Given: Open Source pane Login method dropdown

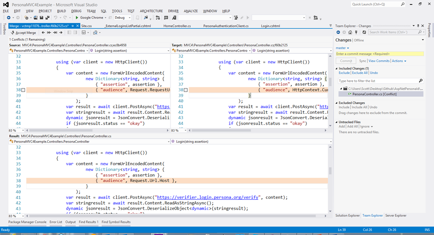Looking at the screenshot, I should [x=168, y=51].
